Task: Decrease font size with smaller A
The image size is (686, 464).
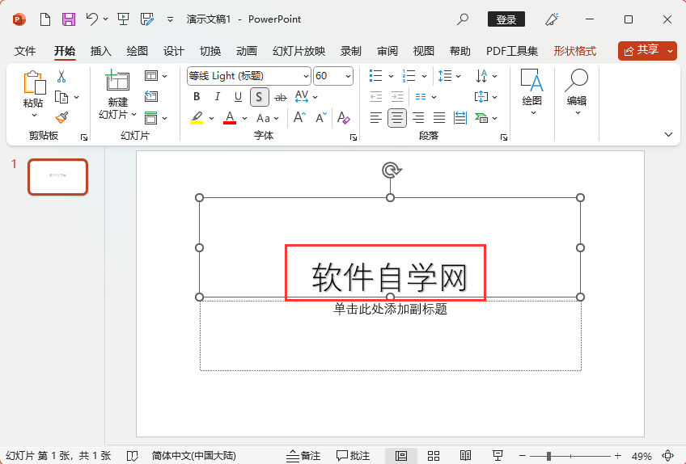Action: tap(321, 118)
